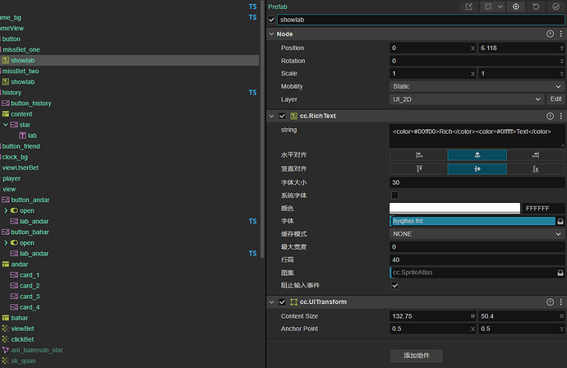The image size is (567, 368).
Task: Select showlab under missBet_two
Action: pos(22,81)
